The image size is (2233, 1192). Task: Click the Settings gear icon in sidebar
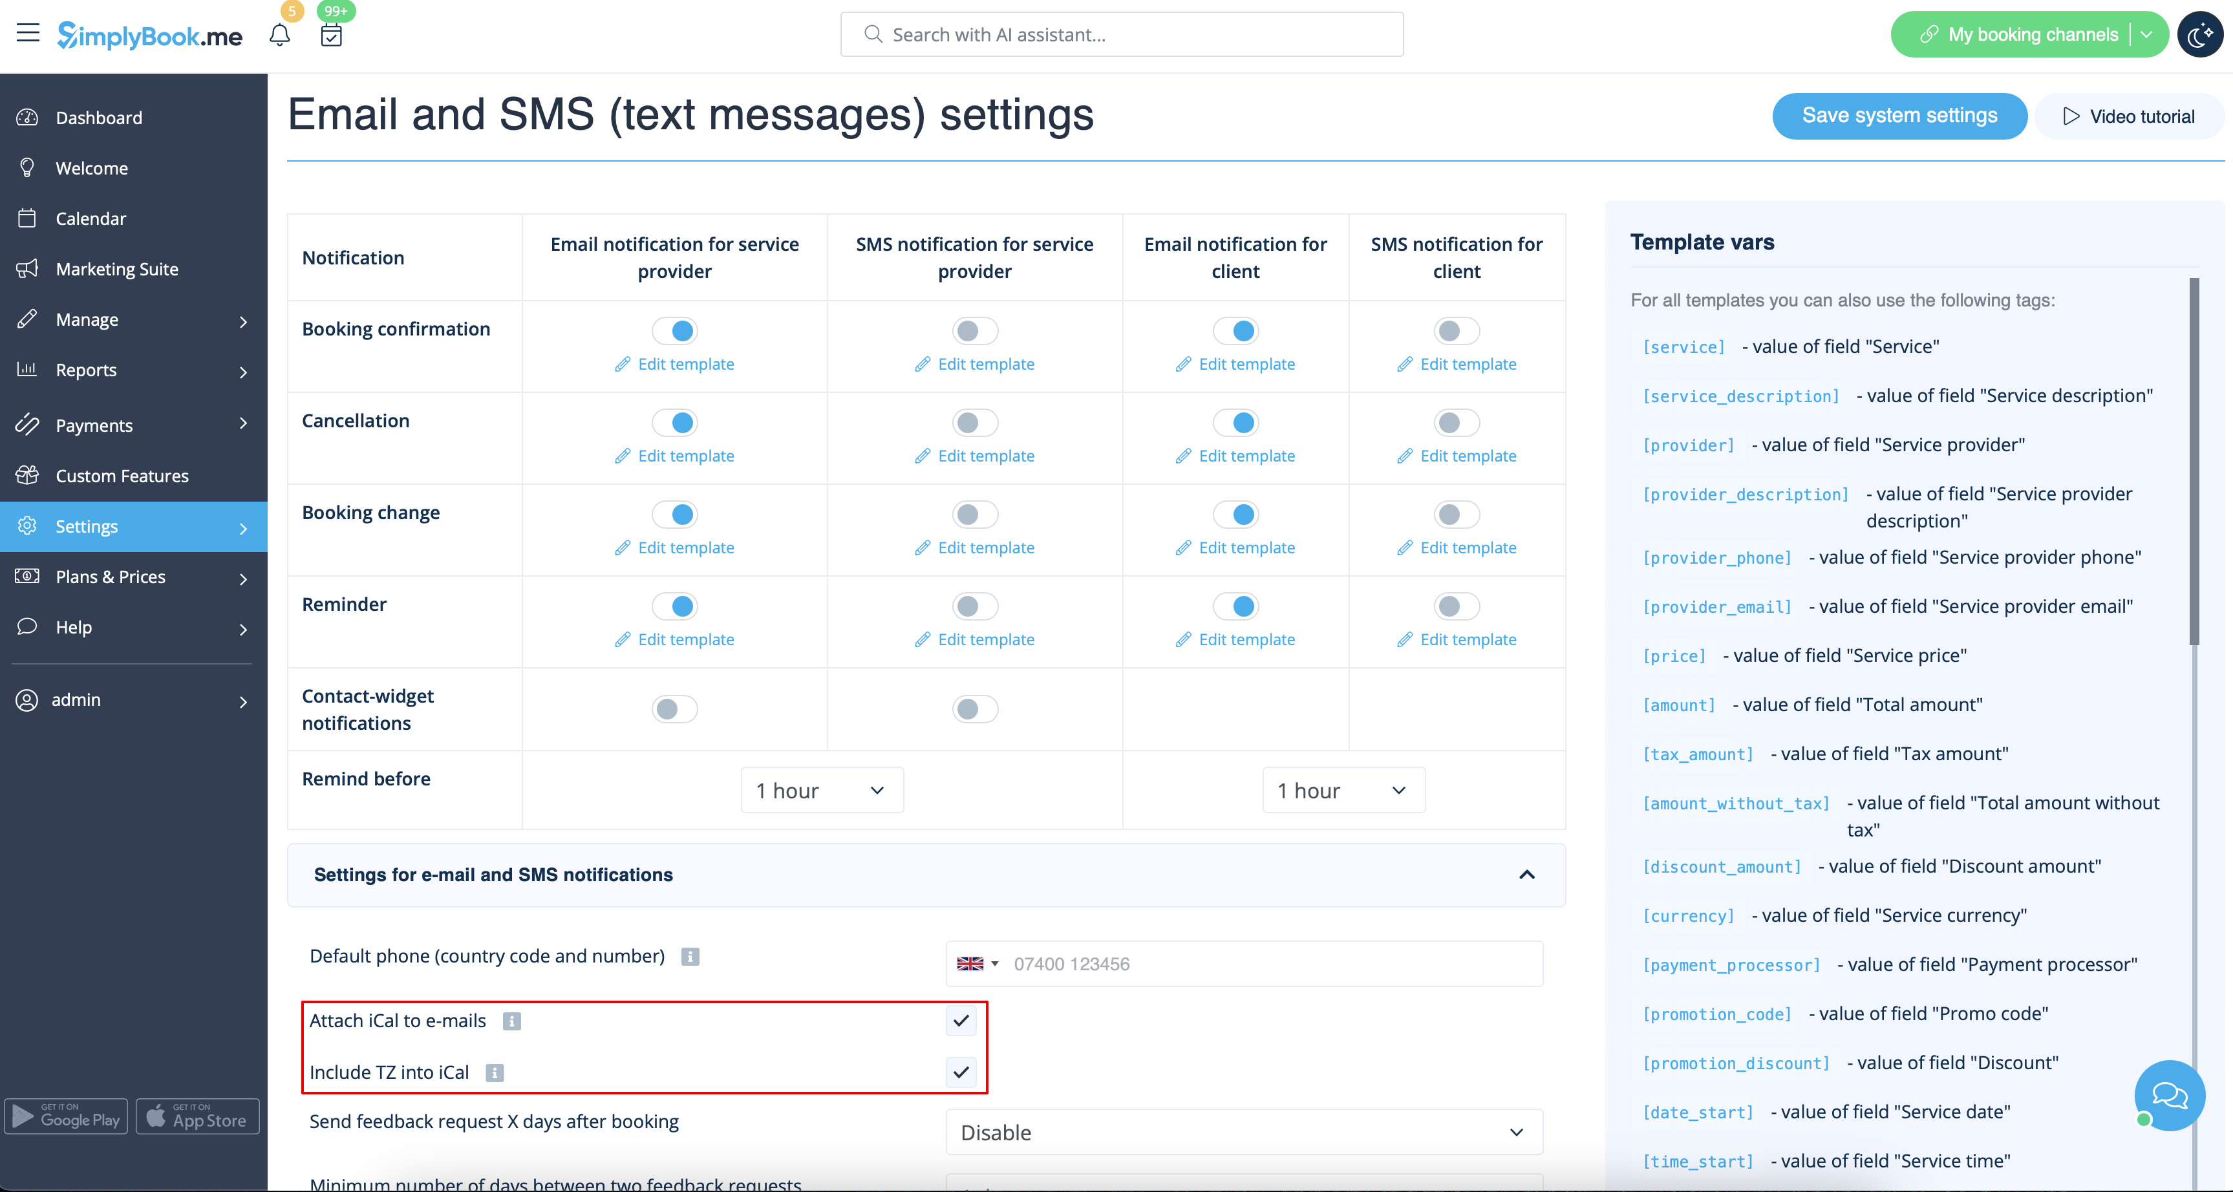[27, 526]
